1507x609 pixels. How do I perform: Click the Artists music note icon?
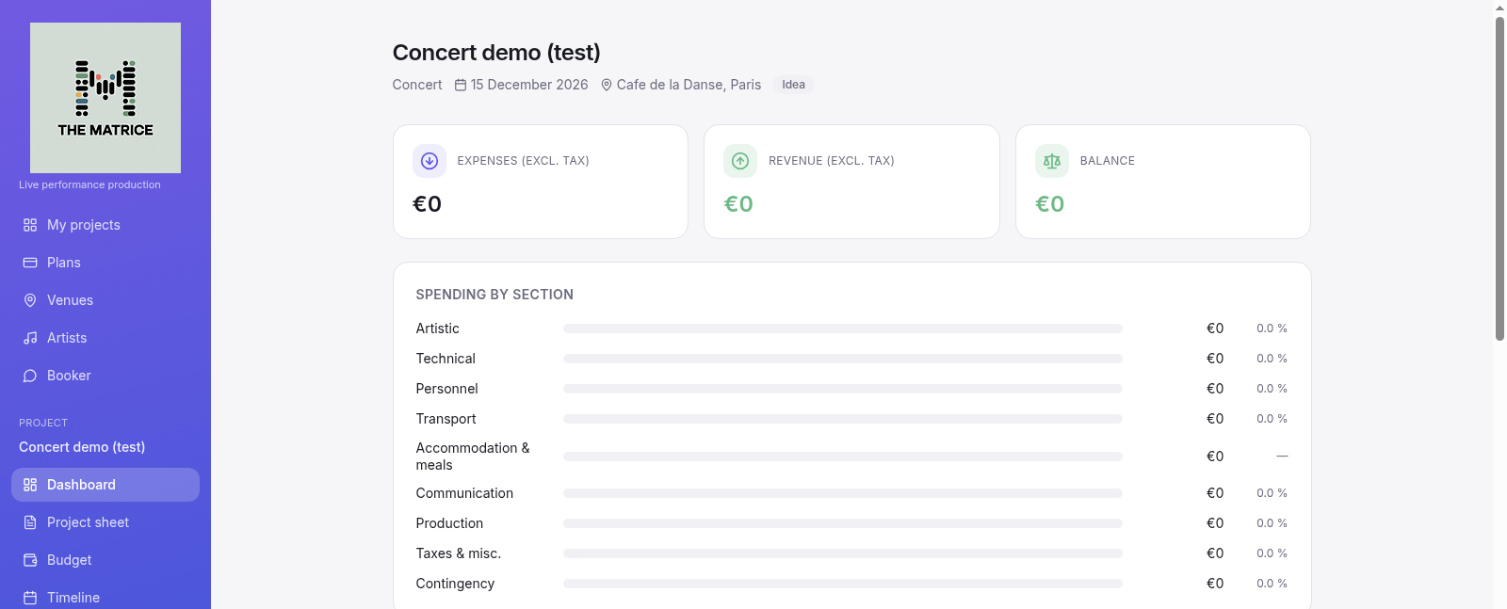(30, 338)
